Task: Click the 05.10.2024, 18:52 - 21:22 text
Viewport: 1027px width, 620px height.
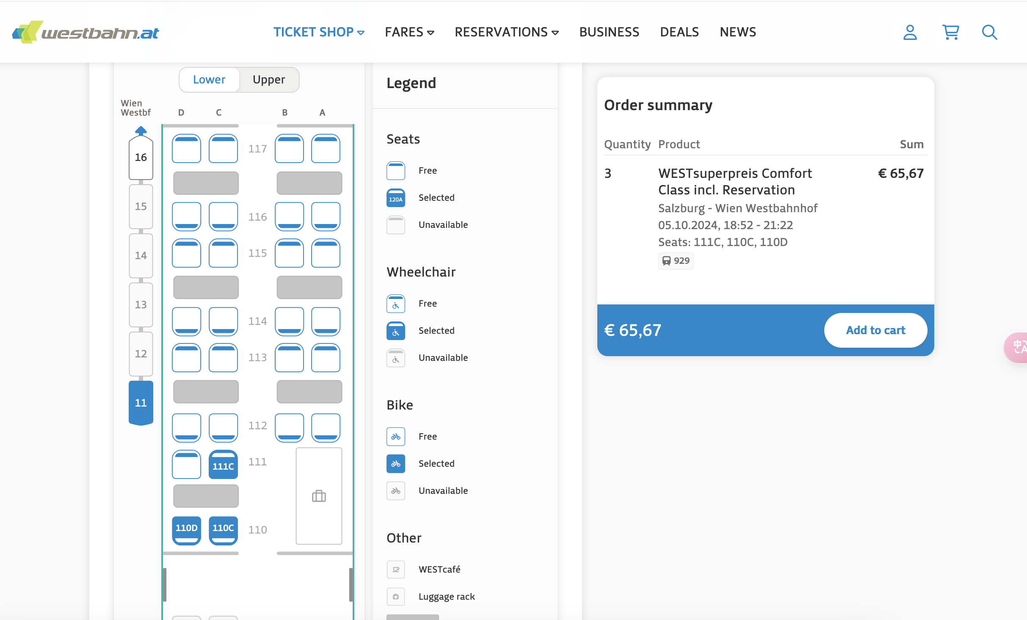Action: (x=726, y=225)
